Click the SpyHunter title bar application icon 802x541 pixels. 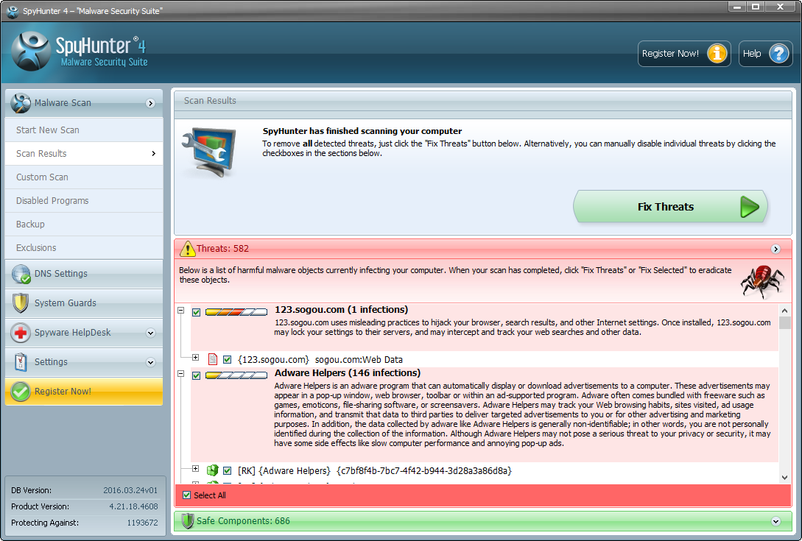13,11
